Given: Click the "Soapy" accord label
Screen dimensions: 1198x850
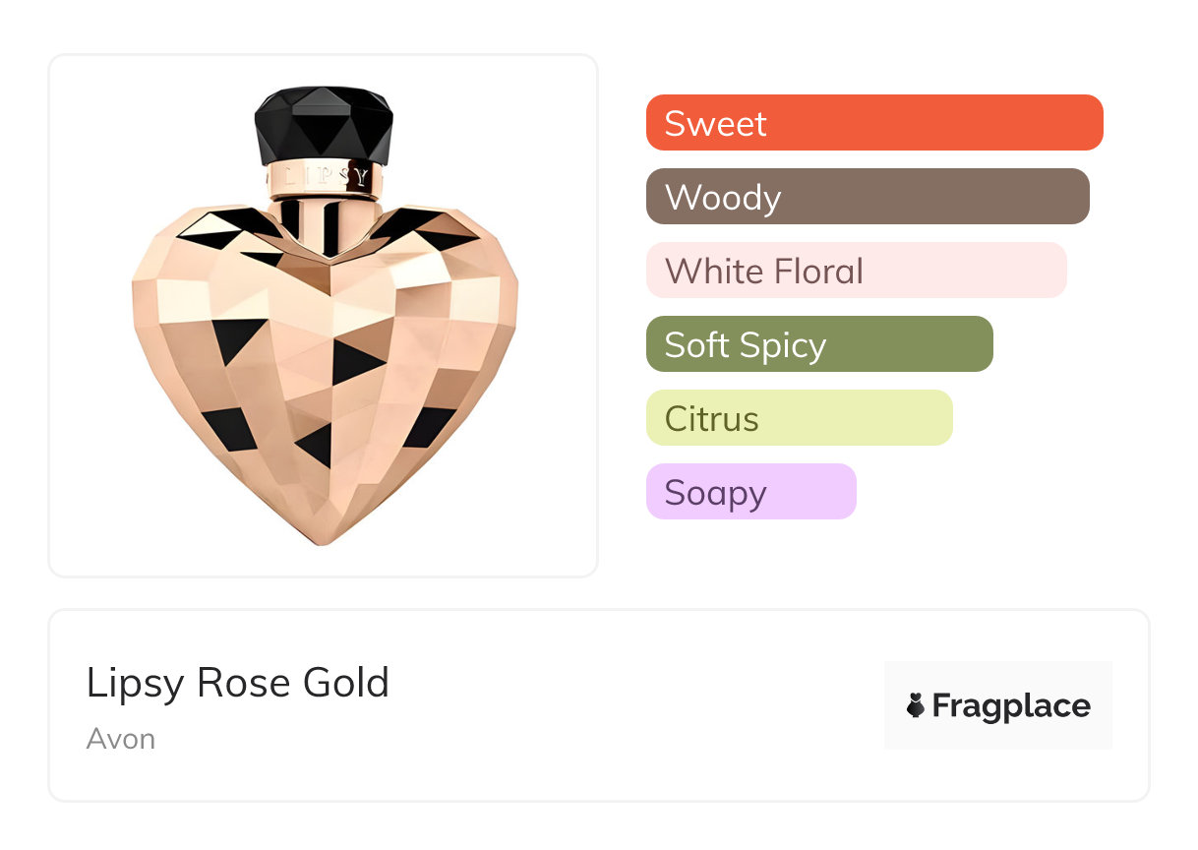Looking at the screenshot, I should pos(715,492).
